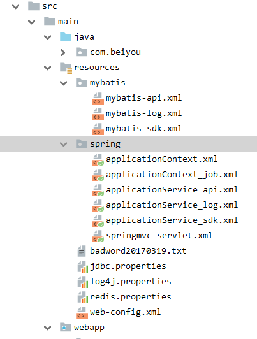
Task: Collapse the mybatis folder chevron
Action: tap(63, 83)
